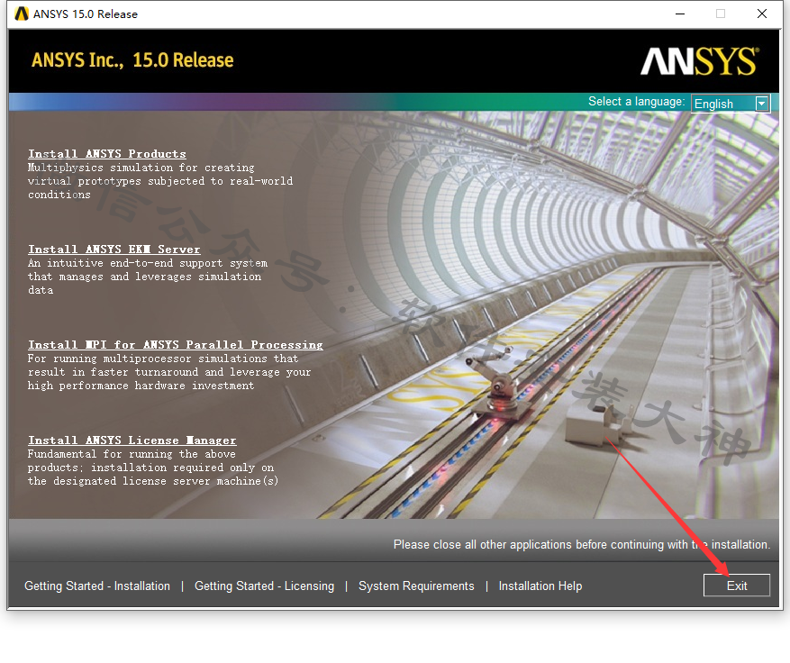Open Installation Help

[540, 586]
